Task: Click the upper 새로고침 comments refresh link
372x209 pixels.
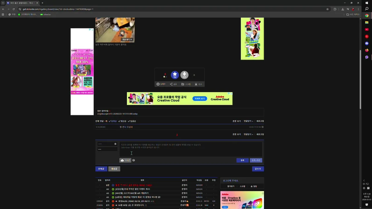Action: point(260,121)
